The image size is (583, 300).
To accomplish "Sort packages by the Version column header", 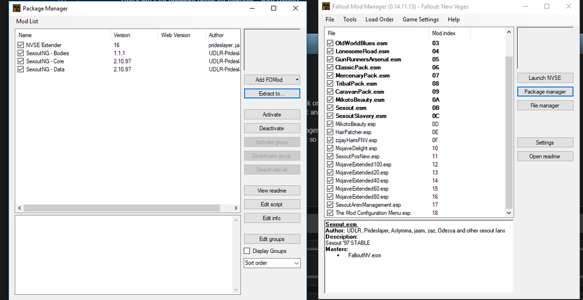I will [134, 36].
